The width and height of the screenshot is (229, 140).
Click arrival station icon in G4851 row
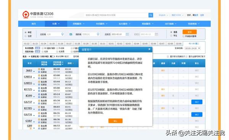coord(39,78)
